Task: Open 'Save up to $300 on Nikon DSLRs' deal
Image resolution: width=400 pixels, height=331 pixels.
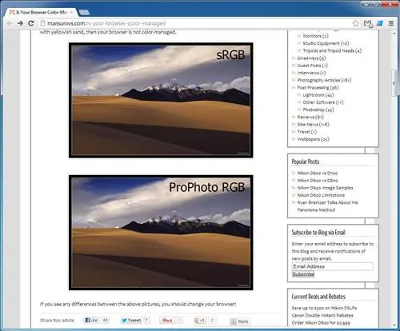Action: (x=324, y=308)
